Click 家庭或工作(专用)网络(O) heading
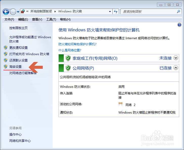Viewport: 184px width, 150px height. point(95,58)
